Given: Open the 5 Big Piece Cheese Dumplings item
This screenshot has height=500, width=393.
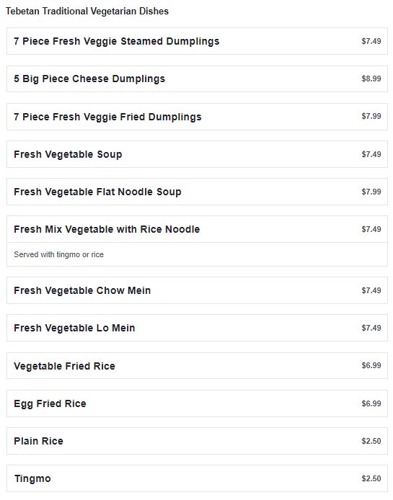Looking at the screenshot, I should pyautogui.click(x=197, y=79).
